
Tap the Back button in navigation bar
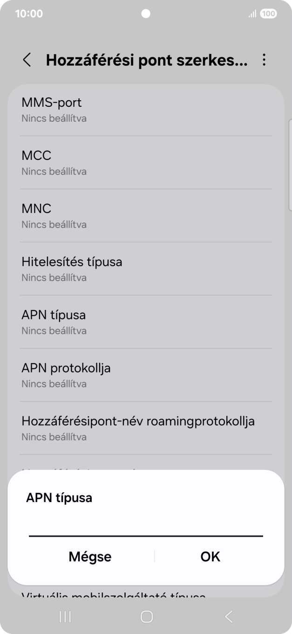[228, 615]
